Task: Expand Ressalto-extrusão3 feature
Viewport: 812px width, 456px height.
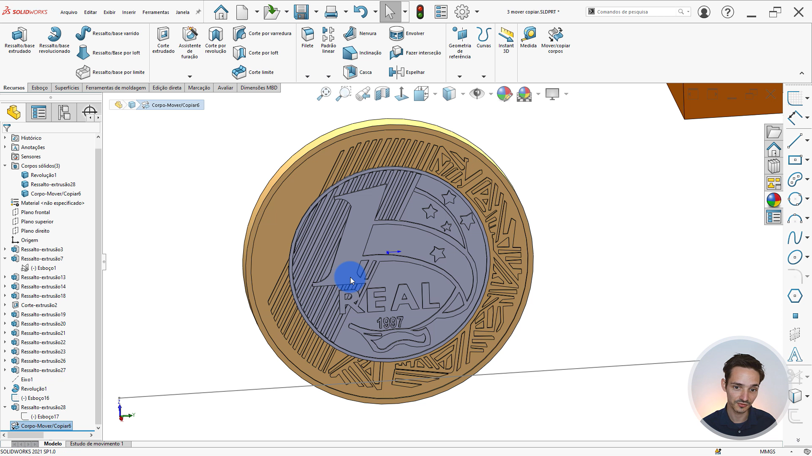Action: click(x=5, y=249)
